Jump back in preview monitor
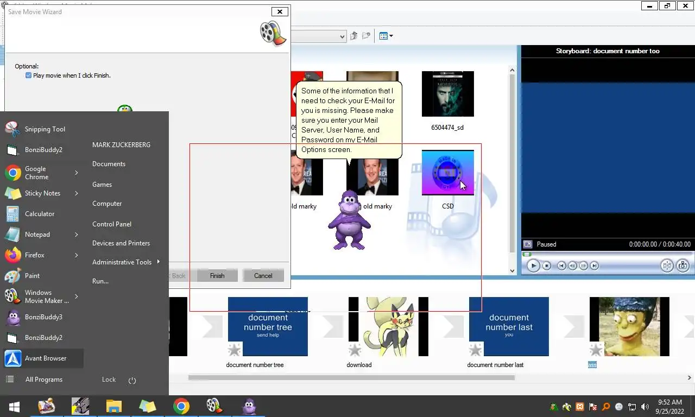 click(562, 266)
